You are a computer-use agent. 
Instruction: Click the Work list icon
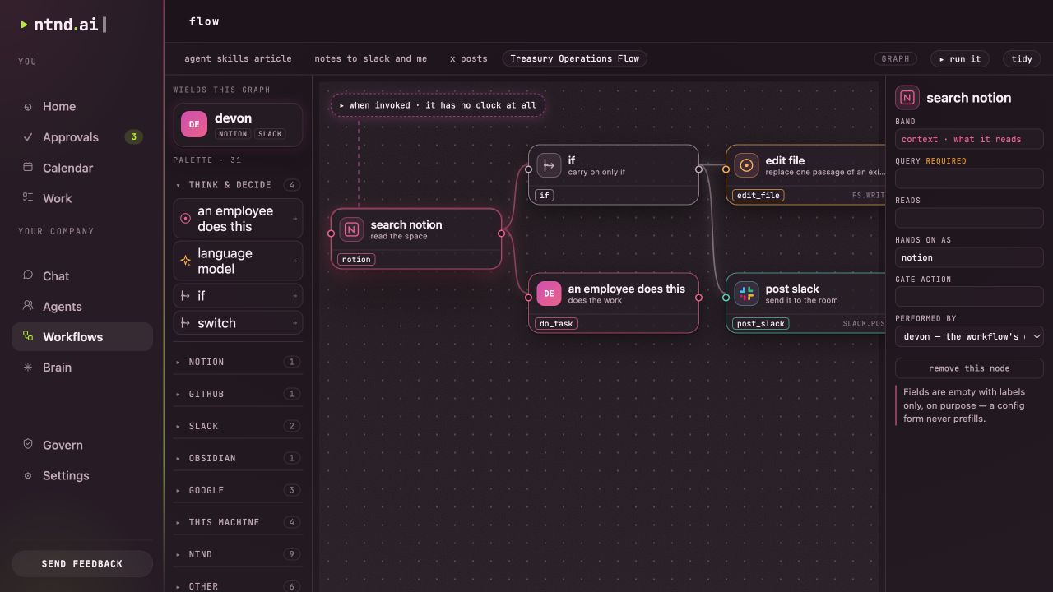tap(28, 197)
